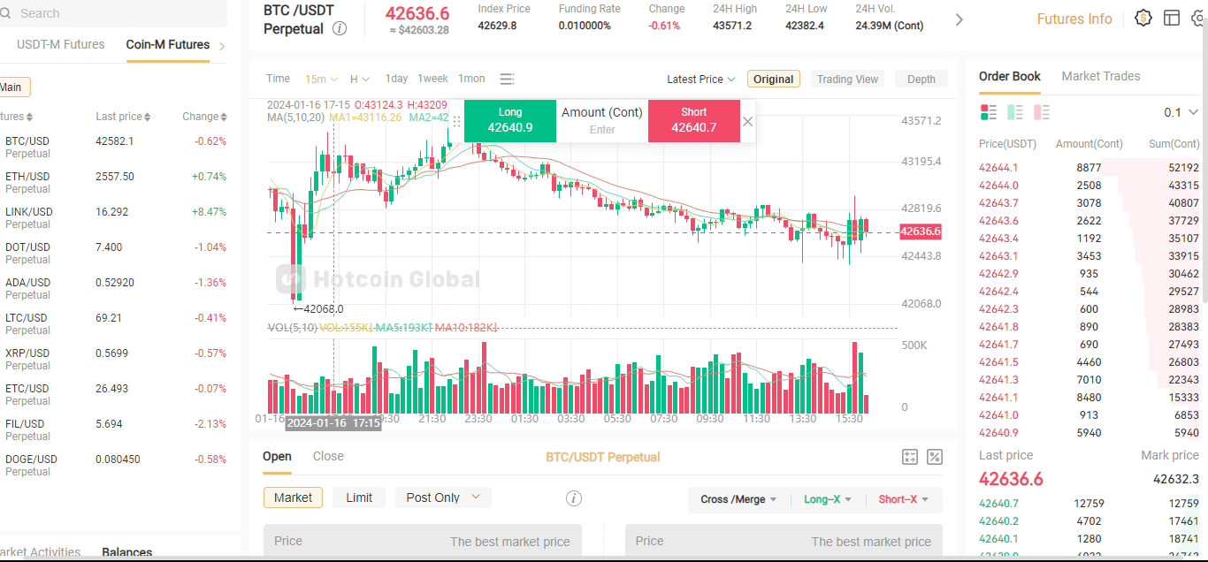Open the percent fee rate icon
Viewport: 1208px width, 562px height.
pyautogui.click(x=935, y=457)
